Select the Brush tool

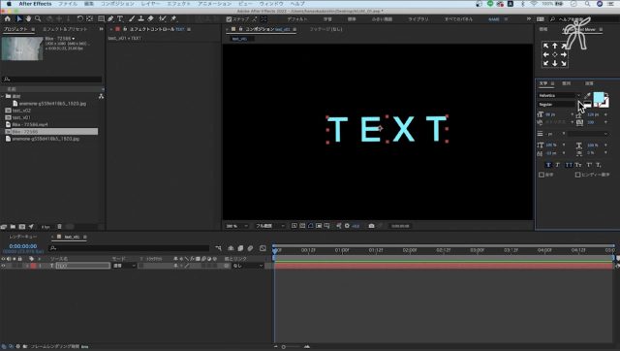tap(132, 18)
